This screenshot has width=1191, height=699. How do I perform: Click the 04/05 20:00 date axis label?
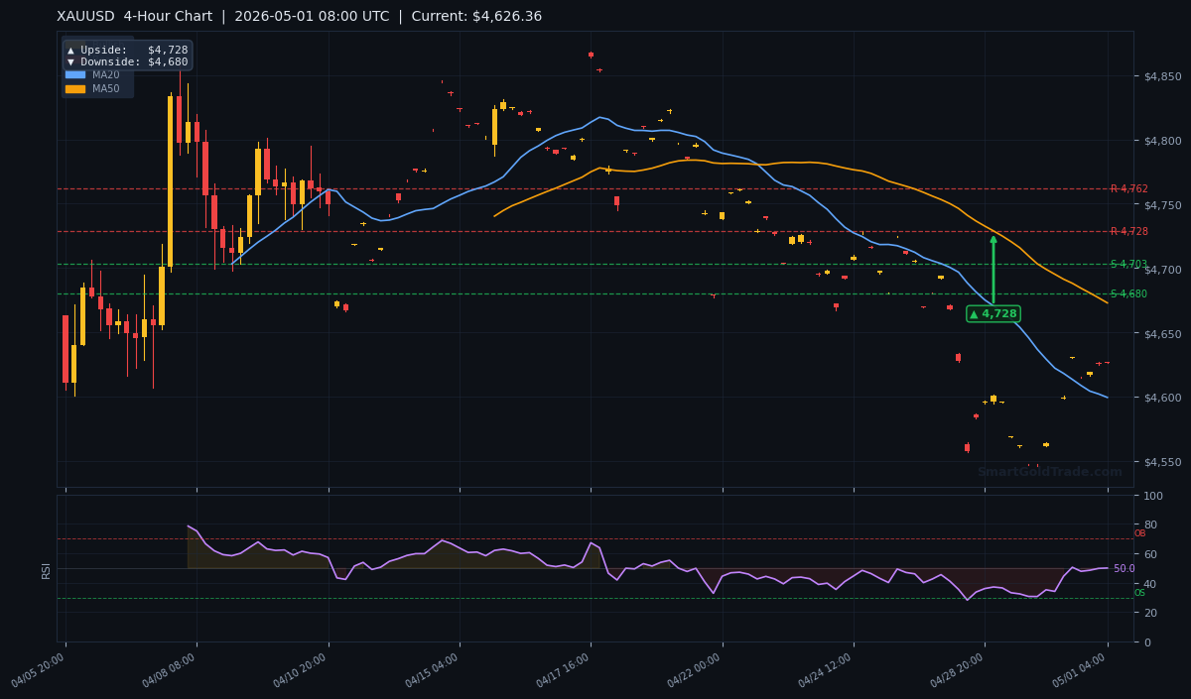40,670
